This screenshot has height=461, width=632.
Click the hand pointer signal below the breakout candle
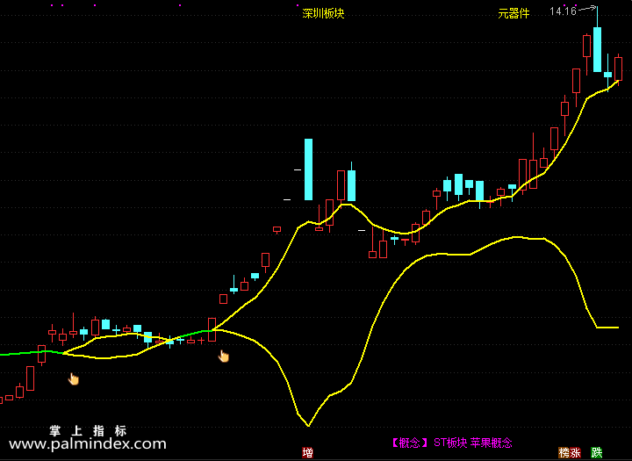[223, 357]
